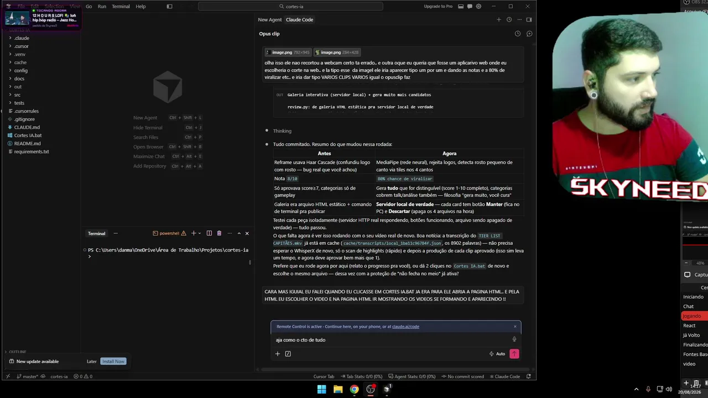Open the more actions ellipsis in chat tab bar
Viewport: 708px width, 398px height.
click(519, 20)
